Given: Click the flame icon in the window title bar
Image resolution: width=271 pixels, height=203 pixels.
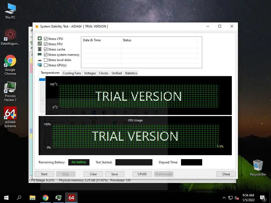Looking at the screenshot, I should (37, 26).
